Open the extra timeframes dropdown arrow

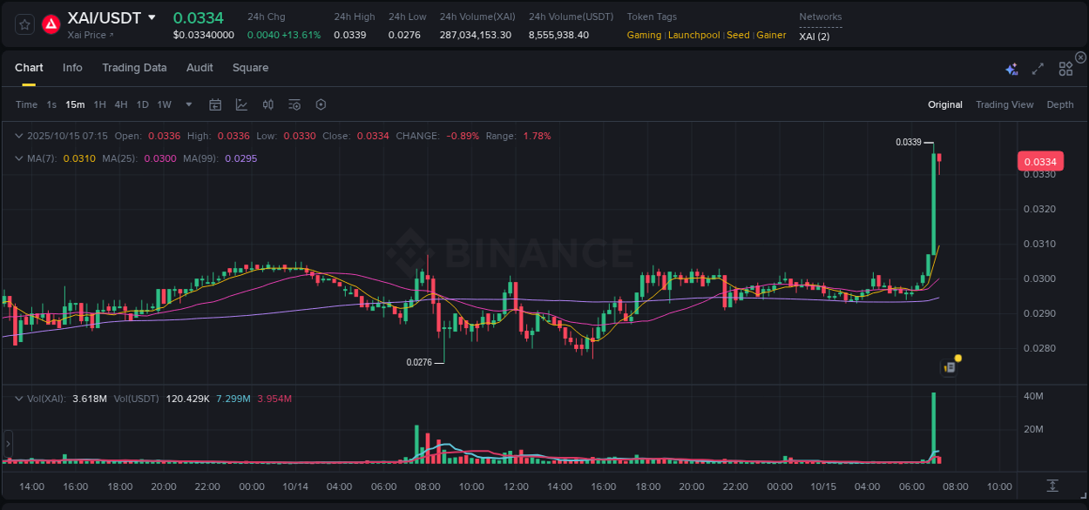pos(188,104)
